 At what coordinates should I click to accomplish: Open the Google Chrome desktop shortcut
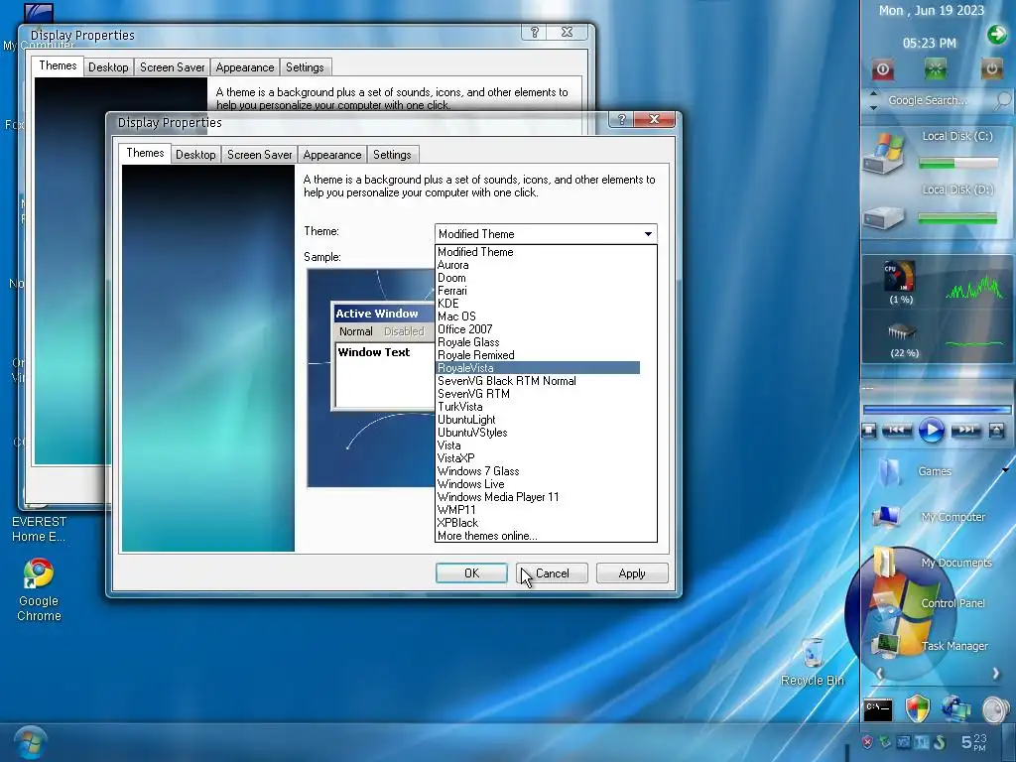click(x=39, y=589)
